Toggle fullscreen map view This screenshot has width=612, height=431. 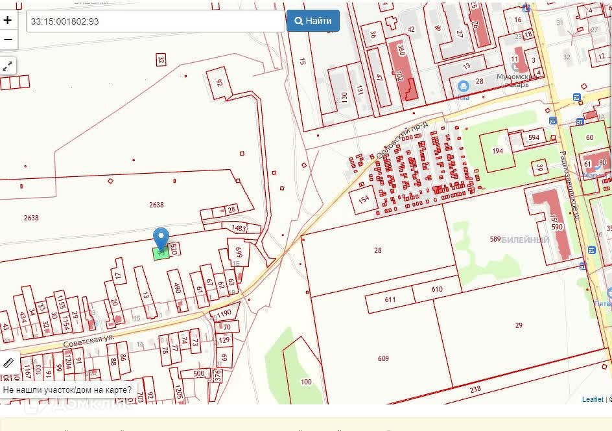pos(8,66)
